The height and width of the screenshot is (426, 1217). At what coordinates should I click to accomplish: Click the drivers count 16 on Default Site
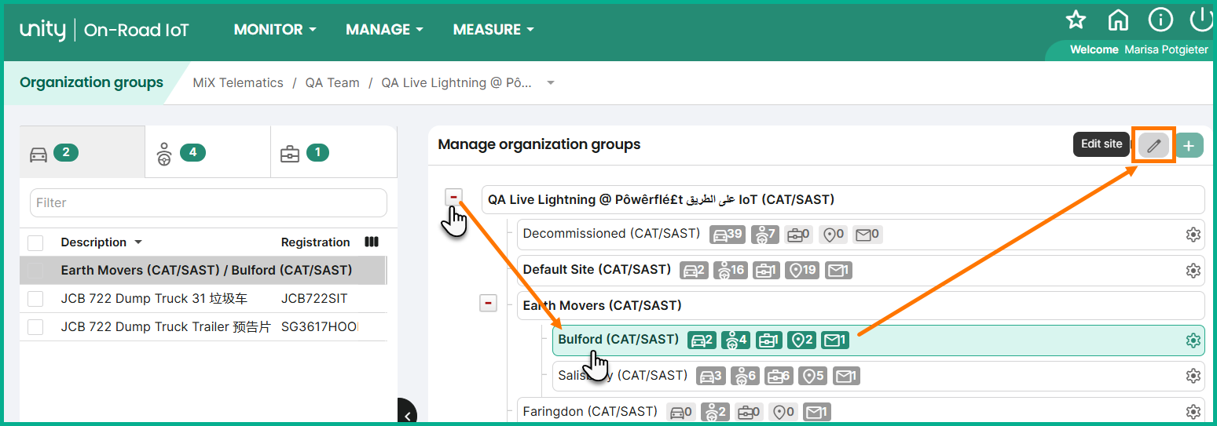731,270
